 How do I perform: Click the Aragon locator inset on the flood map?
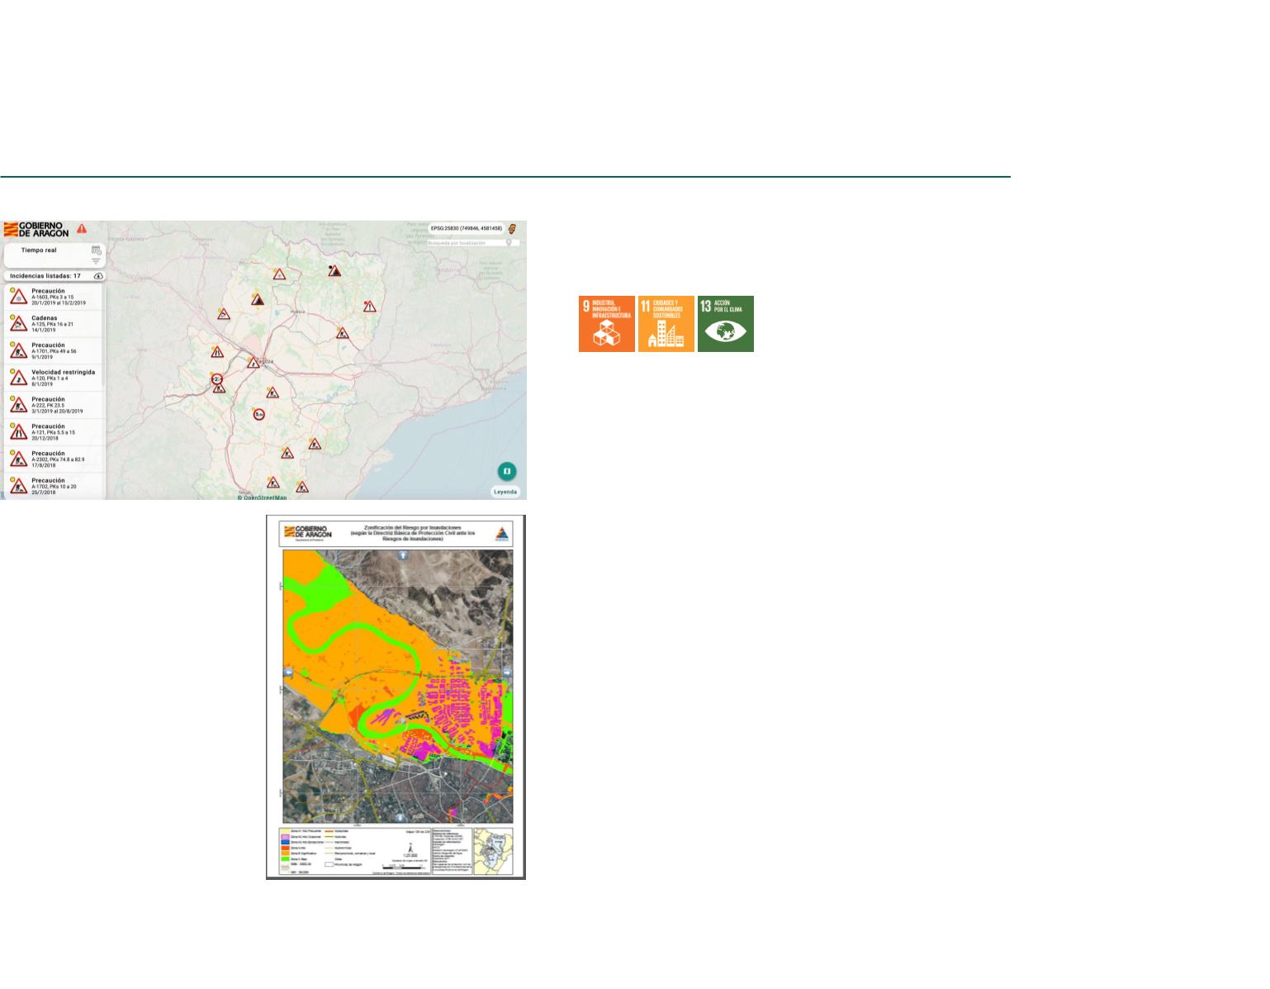click(x=494, y=851)
